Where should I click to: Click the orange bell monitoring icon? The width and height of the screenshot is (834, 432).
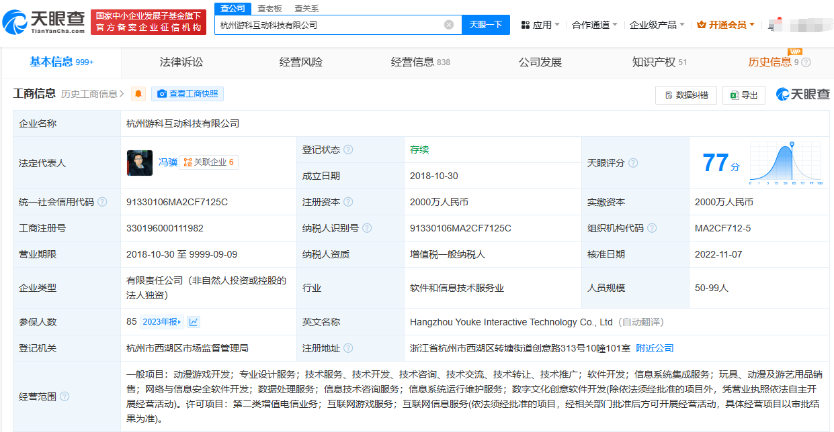[138, 94]
